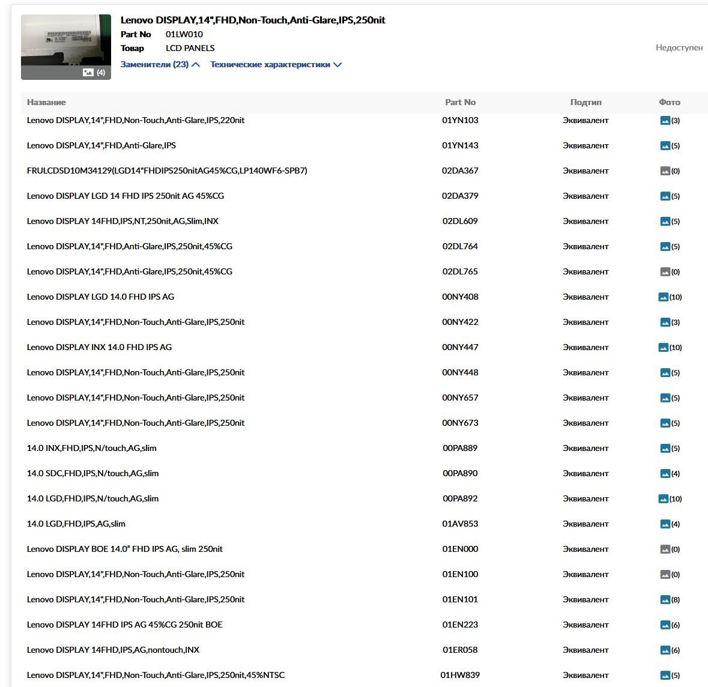Click the Фото column header
708x687 pixels.
[670, 103]
